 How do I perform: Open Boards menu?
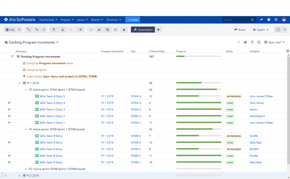(x=97, y=20)
